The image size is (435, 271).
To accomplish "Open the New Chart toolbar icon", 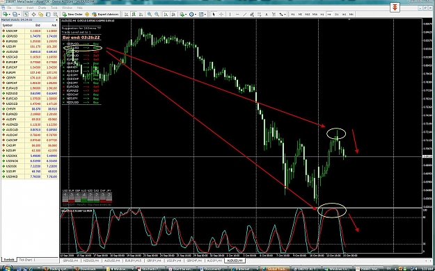I will pos(5,14).
